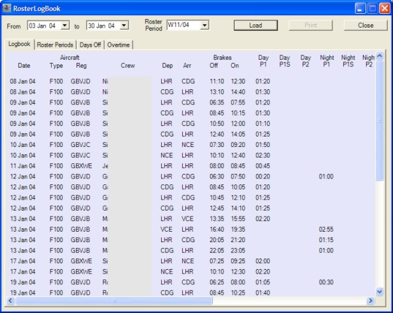The width and height of the screenshot is (393, 313).
Task: Expand the Roster Period W11/04 combo box
Action: [x=205, y=25]
